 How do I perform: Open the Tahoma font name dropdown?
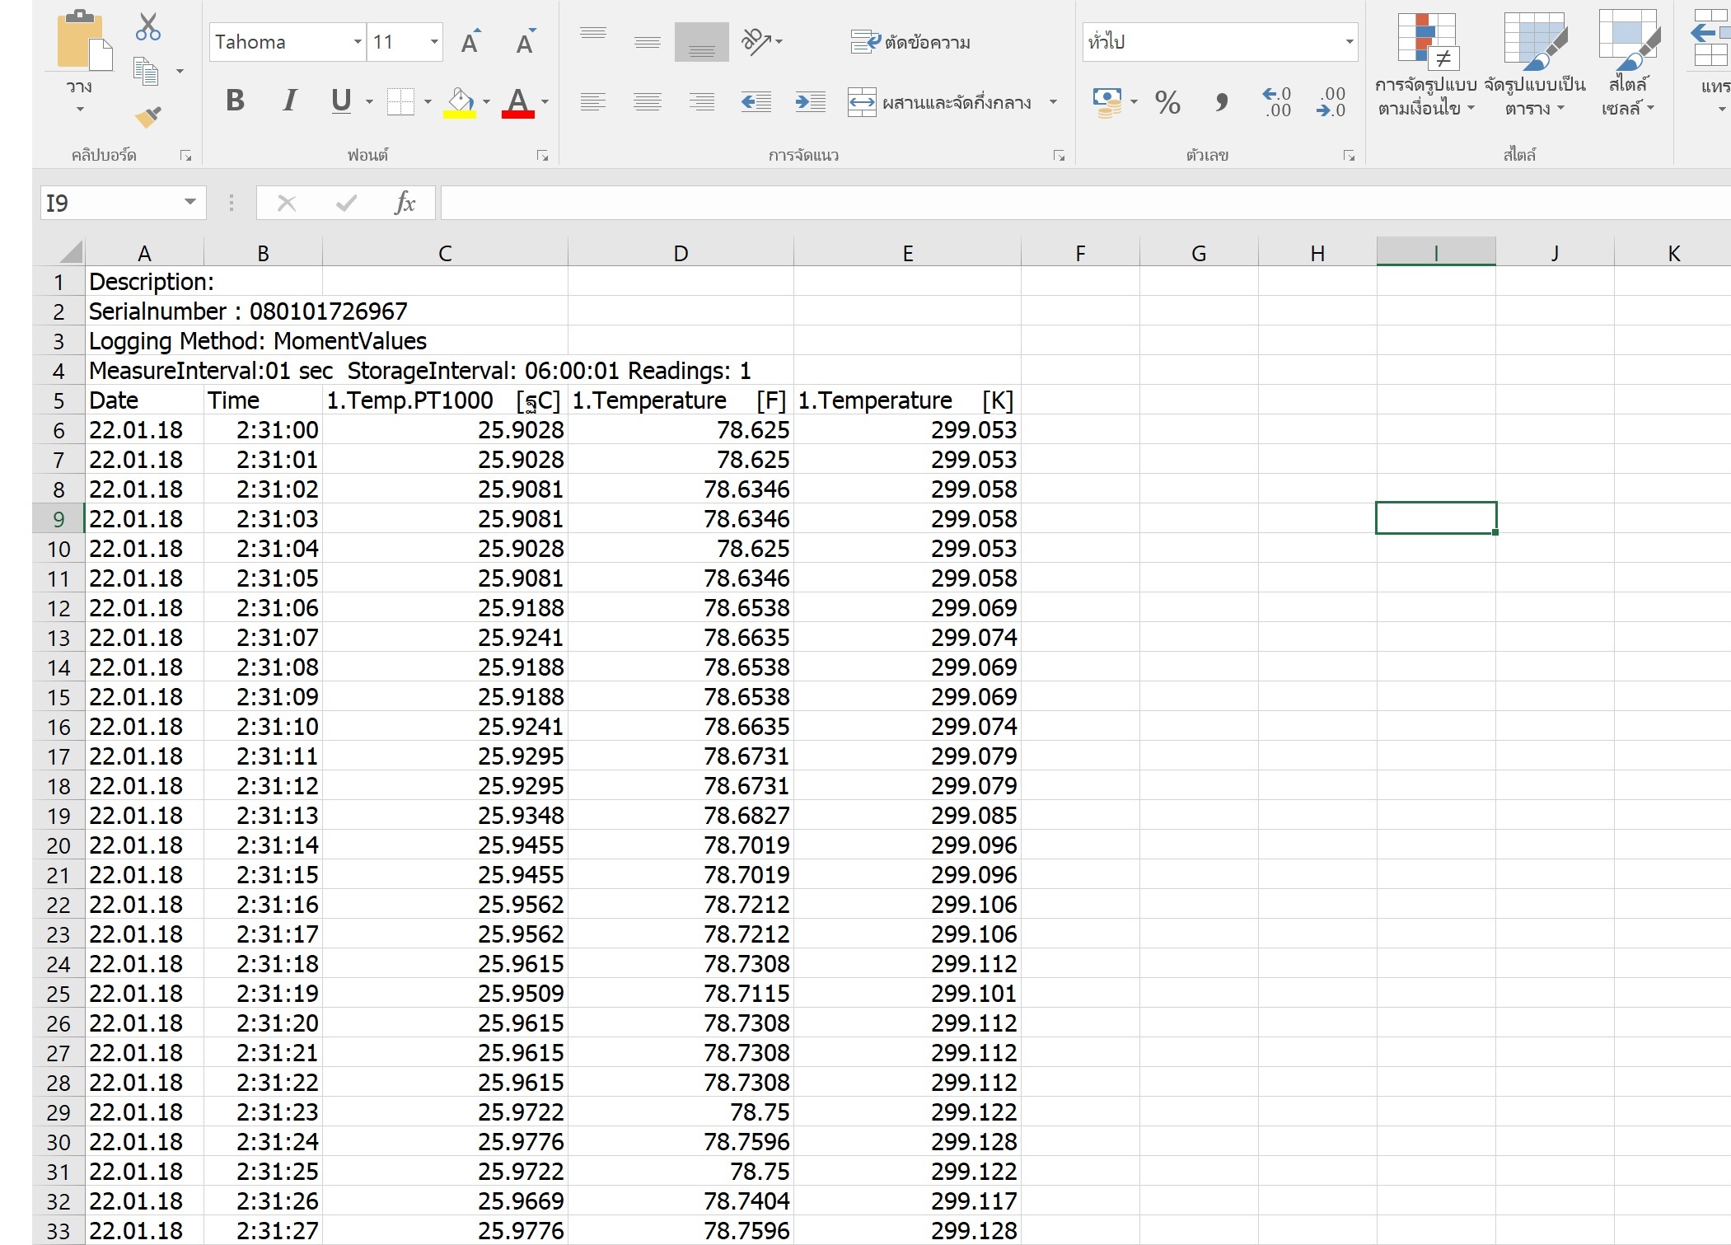(358, 42)
